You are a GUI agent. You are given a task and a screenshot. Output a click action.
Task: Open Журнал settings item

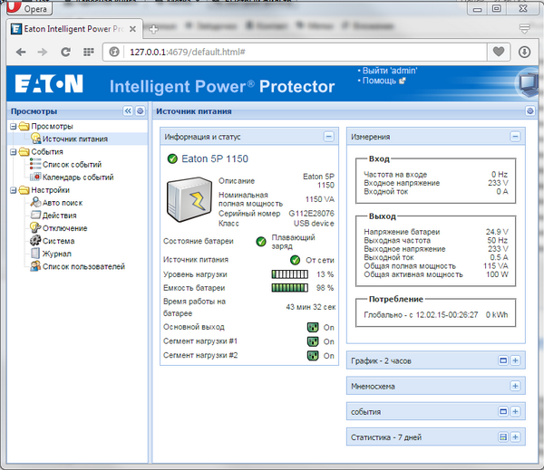(56, 254)
